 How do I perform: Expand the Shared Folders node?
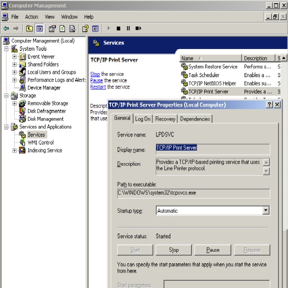14,64
